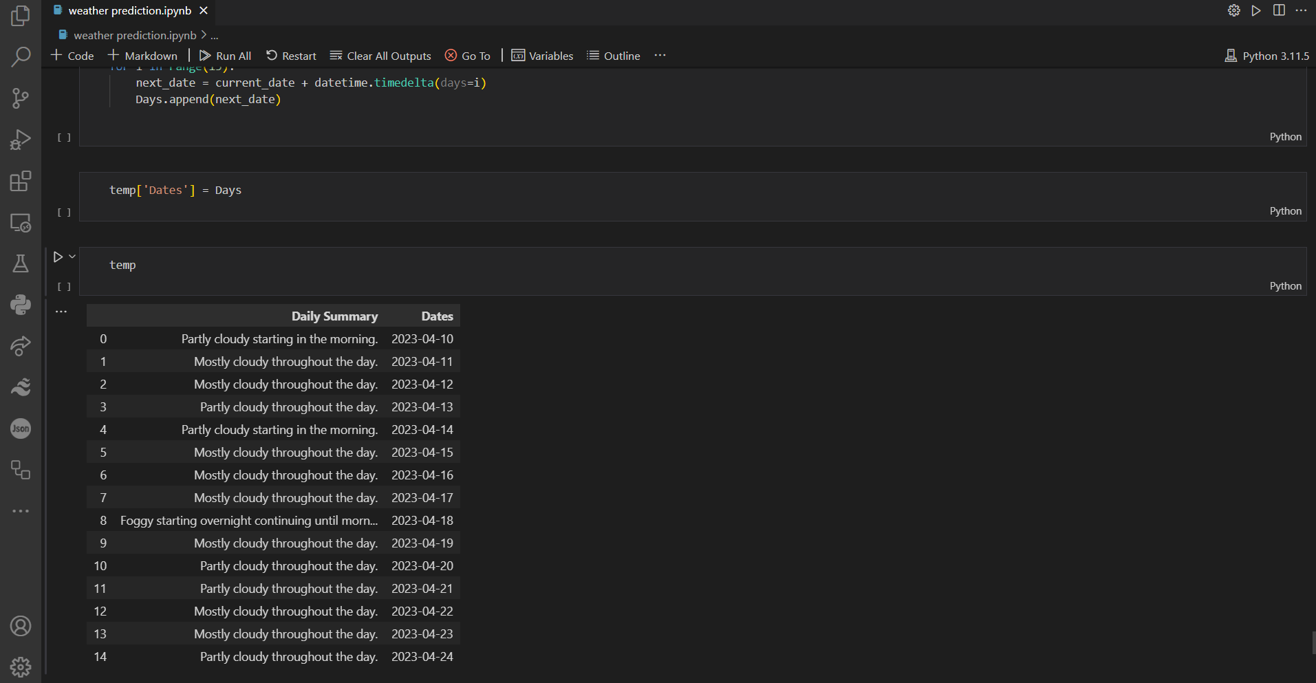
Task: Select the date cell 2023-04-10
Action: (x=422, y=339)
